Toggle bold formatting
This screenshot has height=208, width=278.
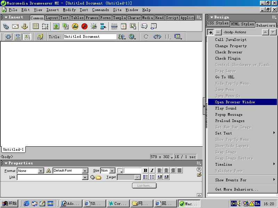(145, 171)
